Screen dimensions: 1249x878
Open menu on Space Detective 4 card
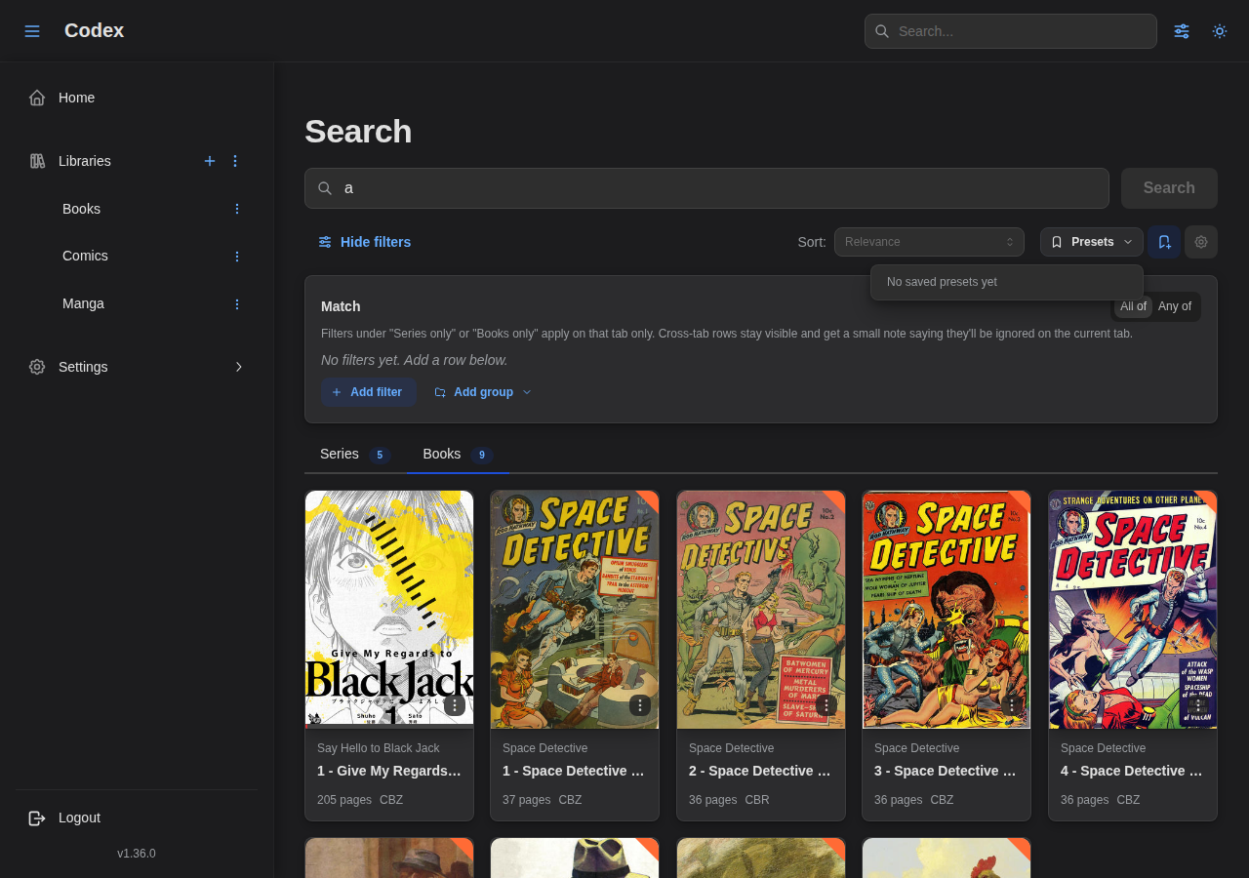coord(1198,705)
